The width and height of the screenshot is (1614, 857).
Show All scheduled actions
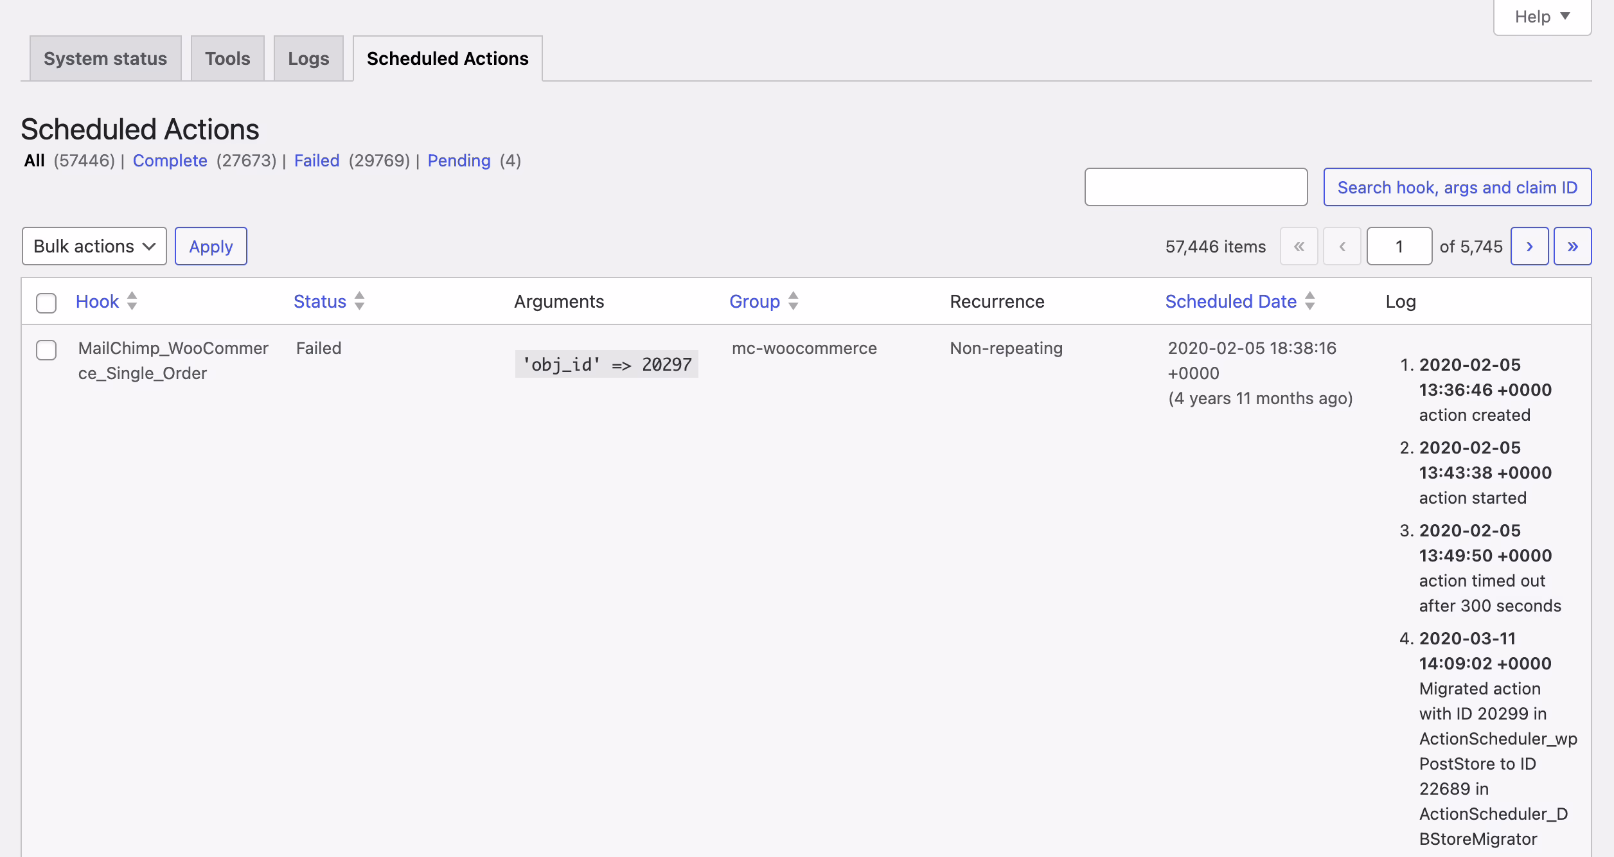click(34, 161)
